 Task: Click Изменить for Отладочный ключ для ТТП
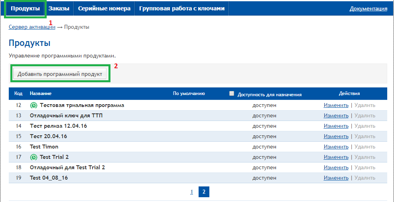click(x=336, y=116)
